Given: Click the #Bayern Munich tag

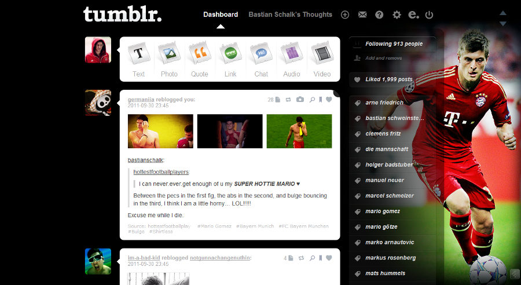Looking at the screenshot, I should click(x=255, y=226).
